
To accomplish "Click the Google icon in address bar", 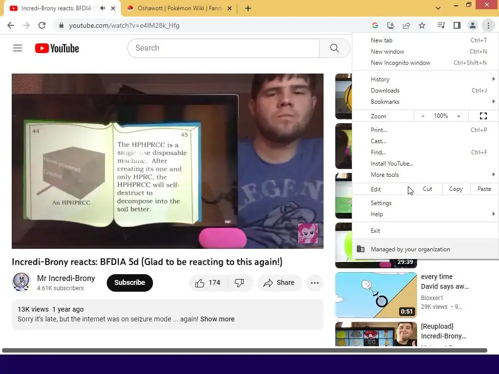I will pos(375,25).
